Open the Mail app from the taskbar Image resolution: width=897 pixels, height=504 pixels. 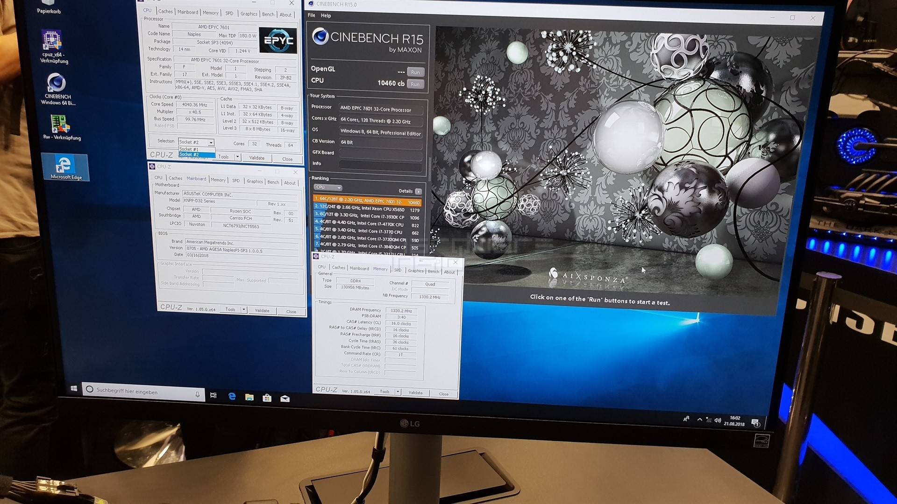click(285, 399)
